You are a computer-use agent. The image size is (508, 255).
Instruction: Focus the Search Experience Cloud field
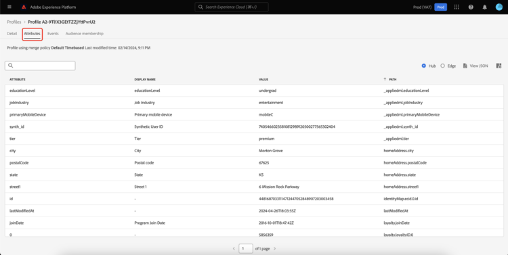click(x=232, y=7)
